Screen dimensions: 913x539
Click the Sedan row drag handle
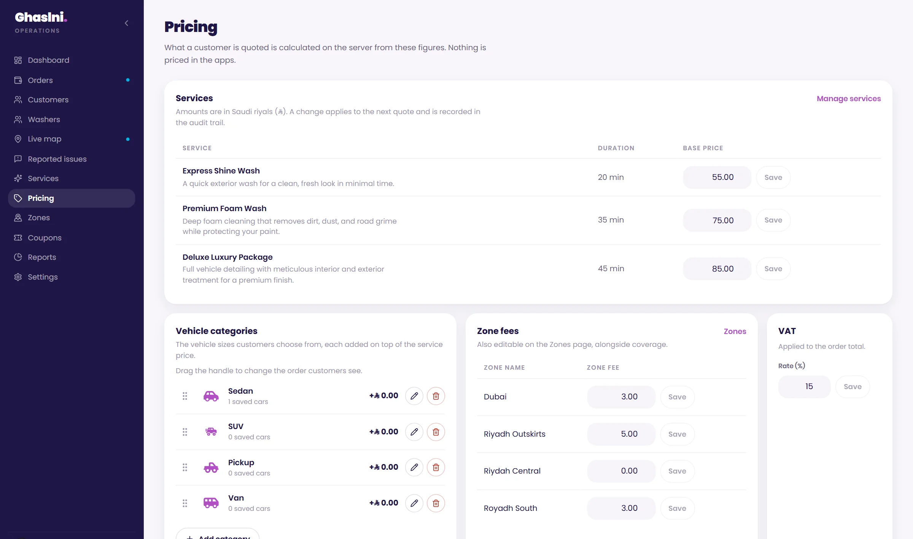(x=185, y=396)
